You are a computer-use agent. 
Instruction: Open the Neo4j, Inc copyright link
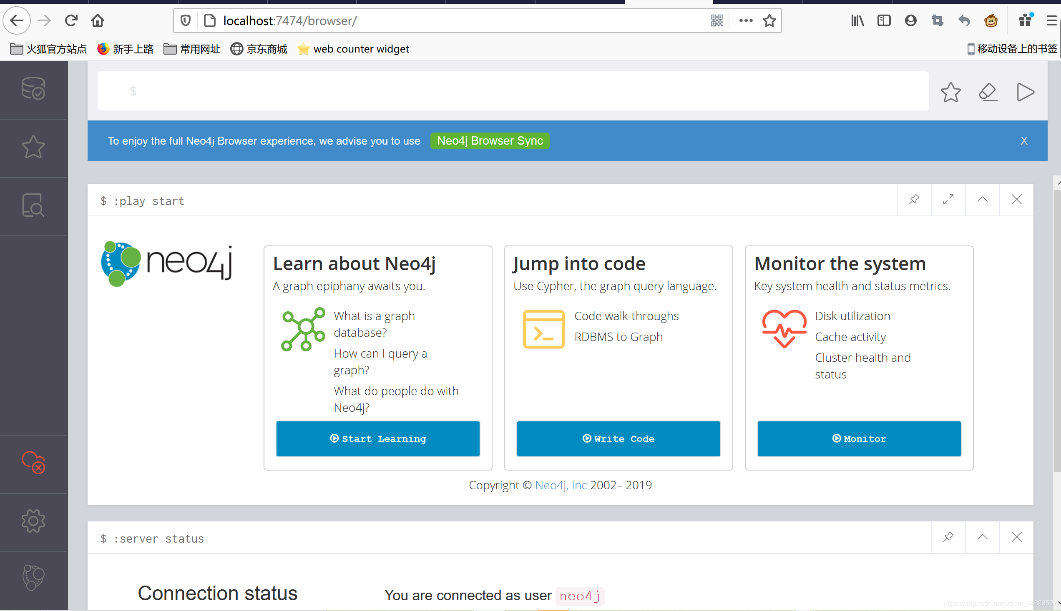pyautogui.click(x=561, y=485)
